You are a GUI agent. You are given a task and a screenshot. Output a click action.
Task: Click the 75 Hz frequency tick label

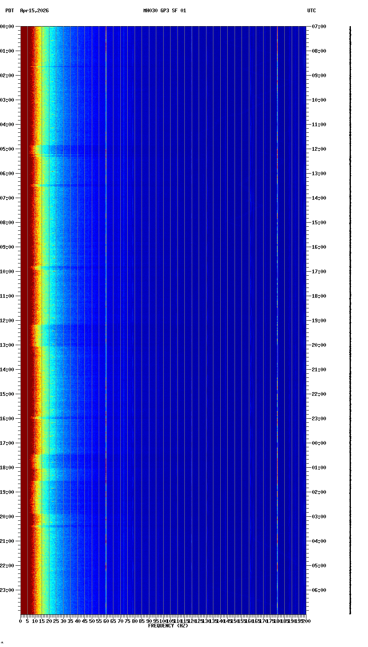127,621
